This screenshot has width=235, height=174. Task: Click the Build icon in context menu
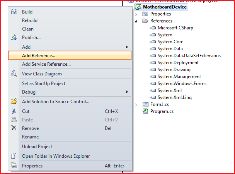14,12
